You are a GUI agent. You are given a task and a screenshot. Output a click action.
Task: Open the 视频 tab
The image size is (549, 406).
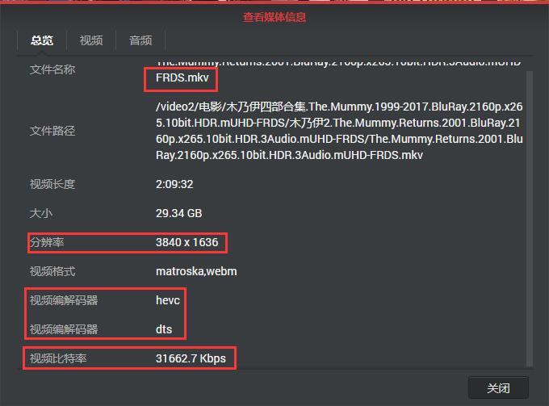tap(91, 40)
